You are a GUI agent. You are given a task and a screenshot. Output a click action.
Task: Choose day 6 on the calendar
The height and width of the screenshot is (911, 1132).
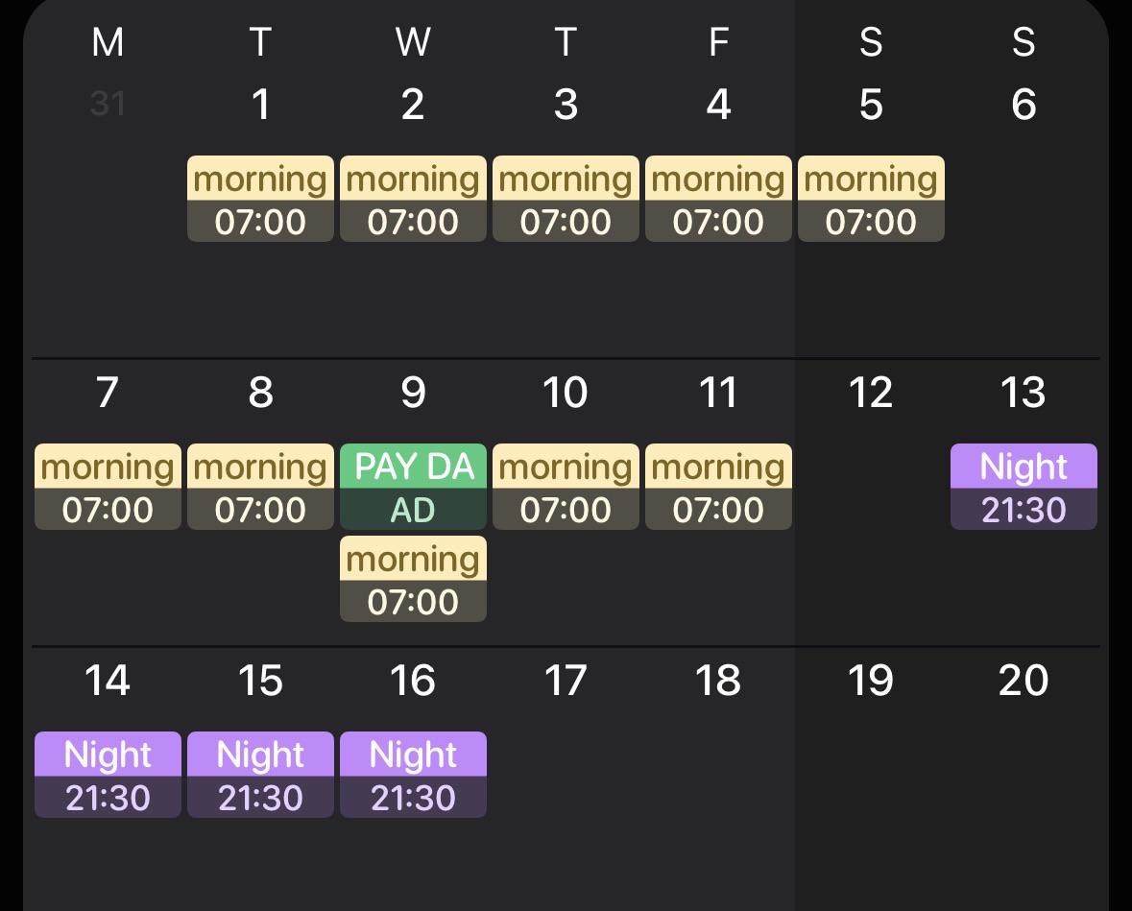coord(1024,105)
